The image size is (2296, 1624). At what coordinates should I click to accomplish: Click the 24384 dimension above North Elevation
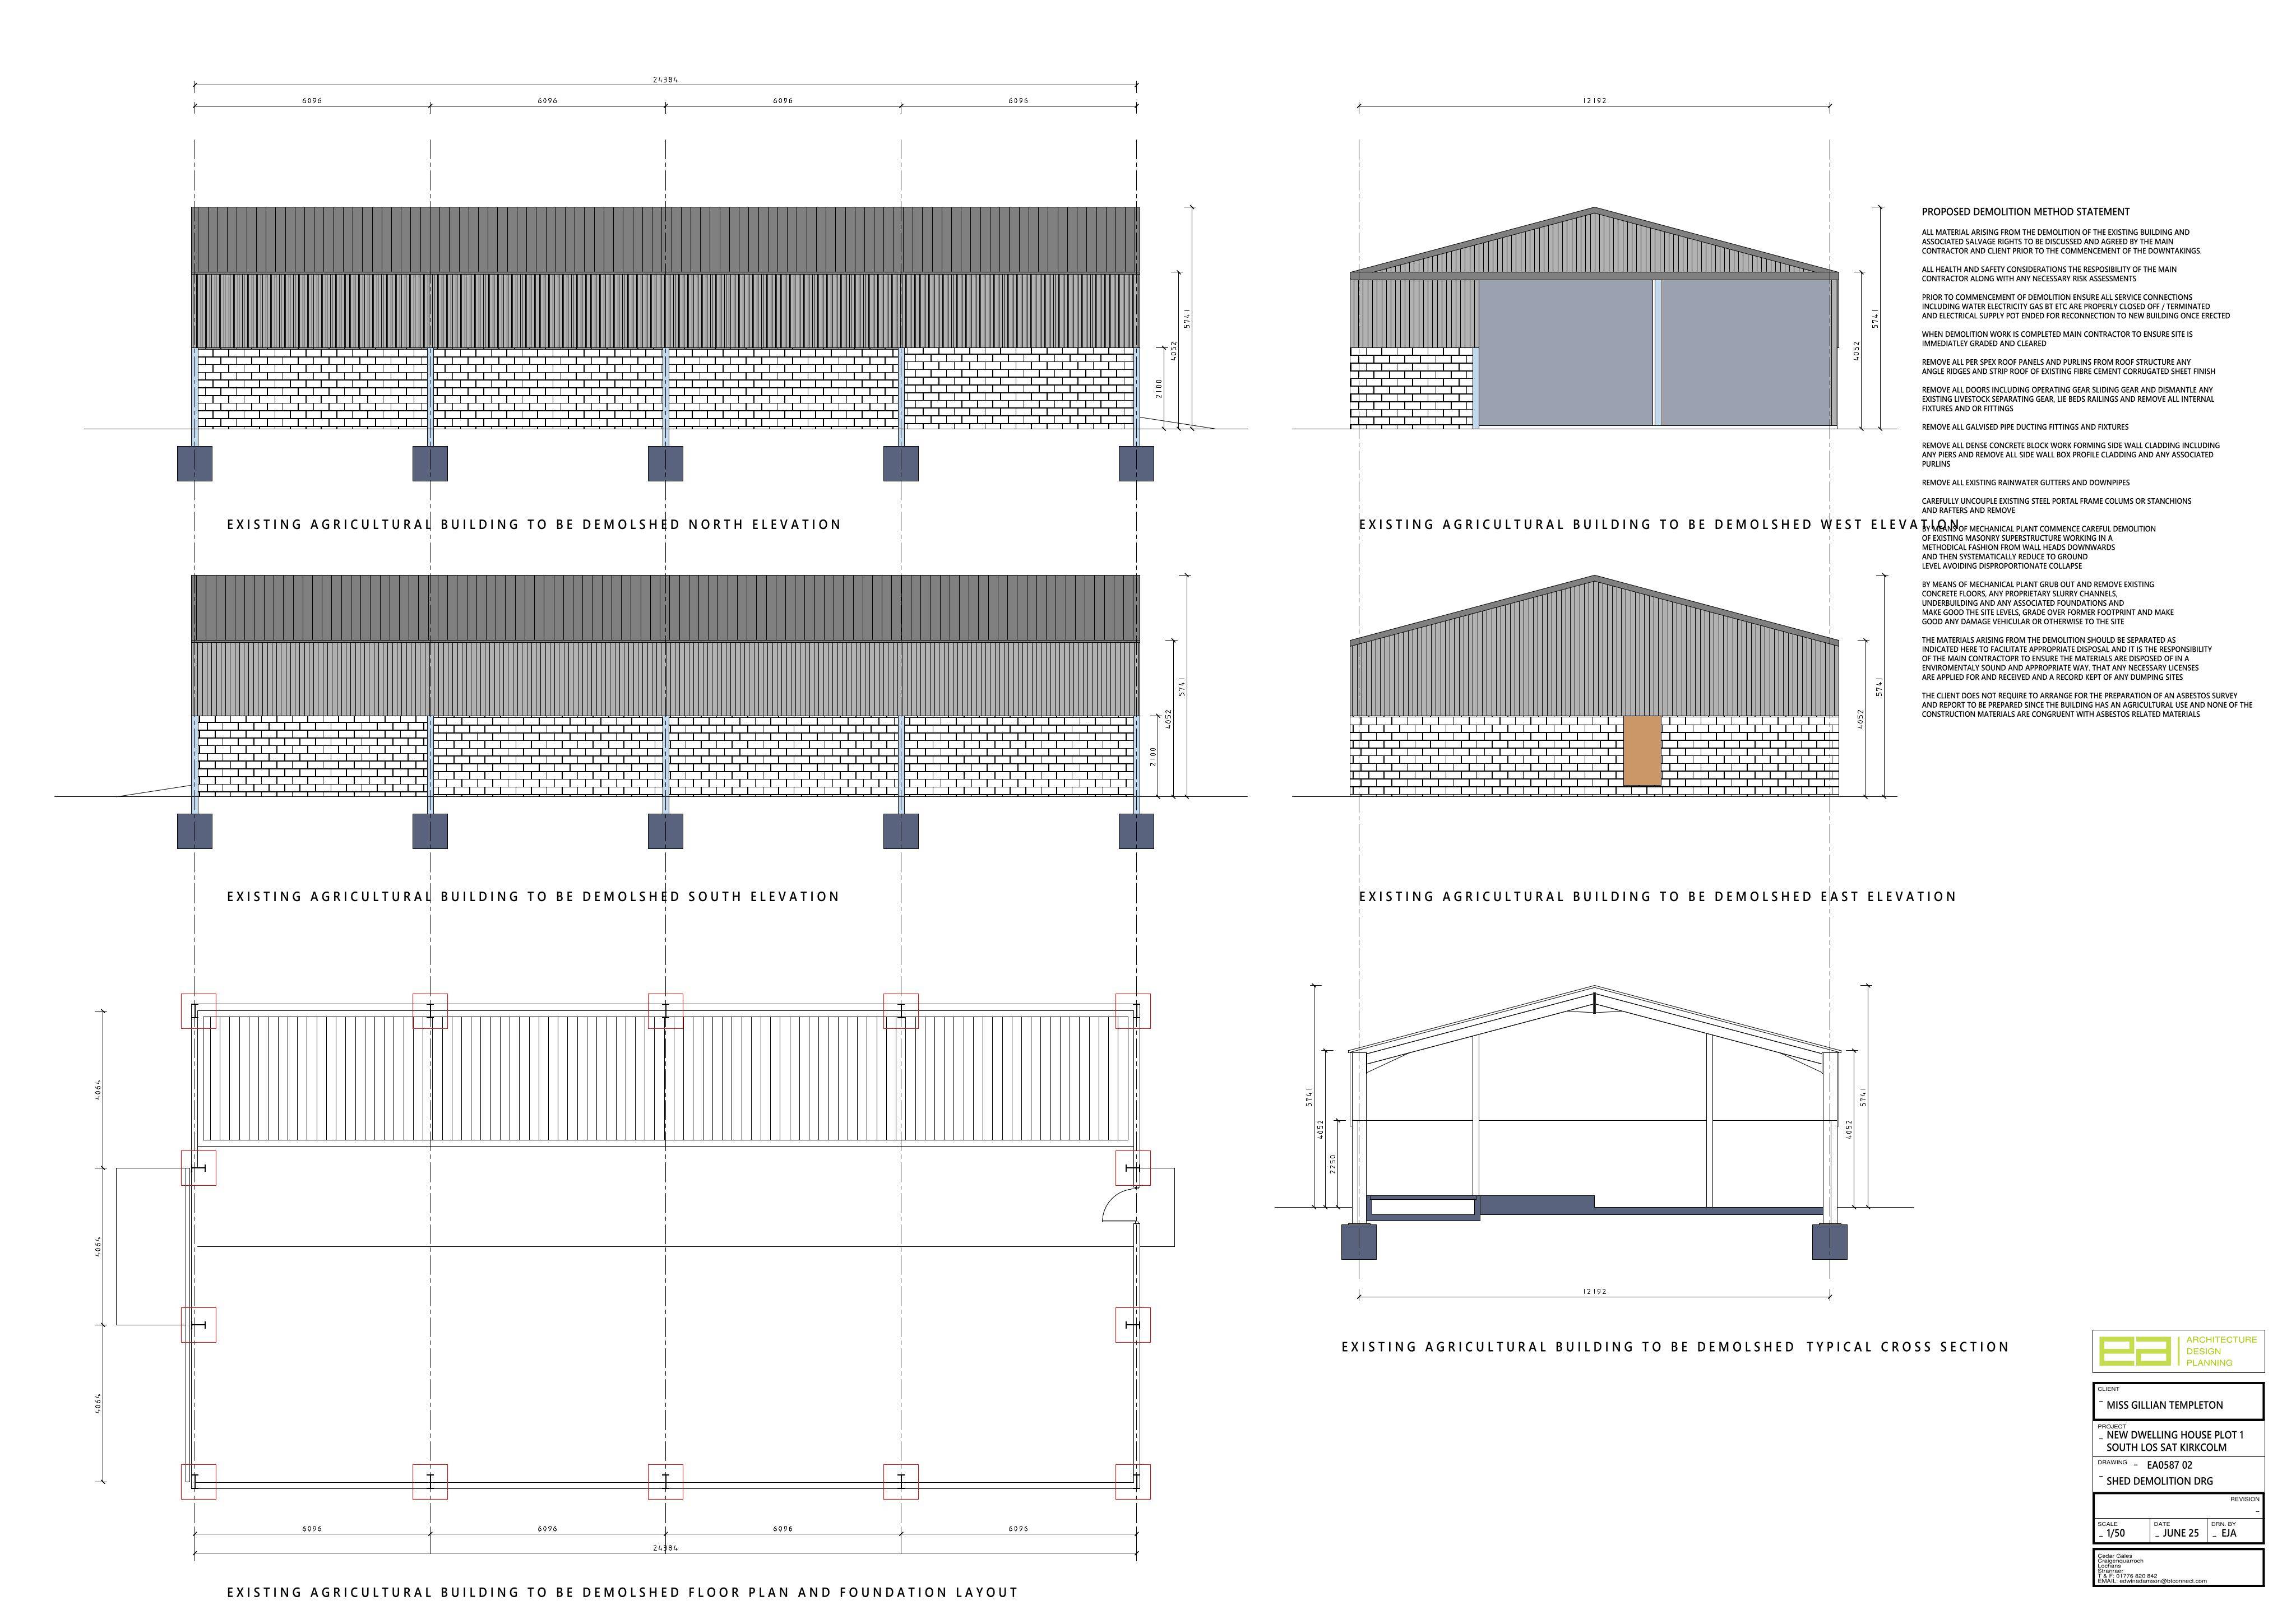(665, 80)
